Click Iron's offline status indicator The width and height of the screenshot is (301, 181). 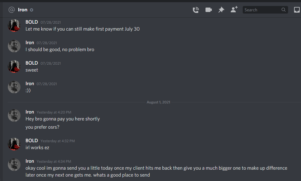pos(32,10)
